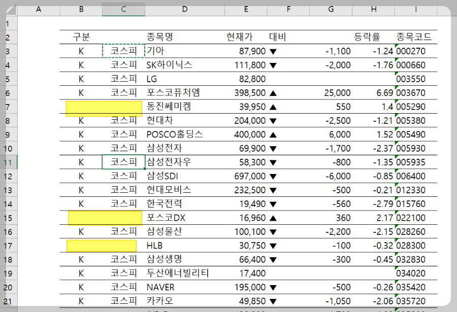The image size is (457, 312).
Task: Select the 코스피 cell in 기아 row
Action: [x=123, y=51]
